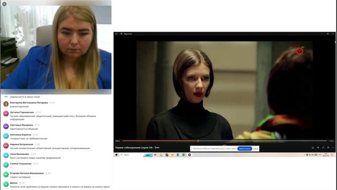Click Анна Банникова's avatar in chat

(x=6, y=155)
